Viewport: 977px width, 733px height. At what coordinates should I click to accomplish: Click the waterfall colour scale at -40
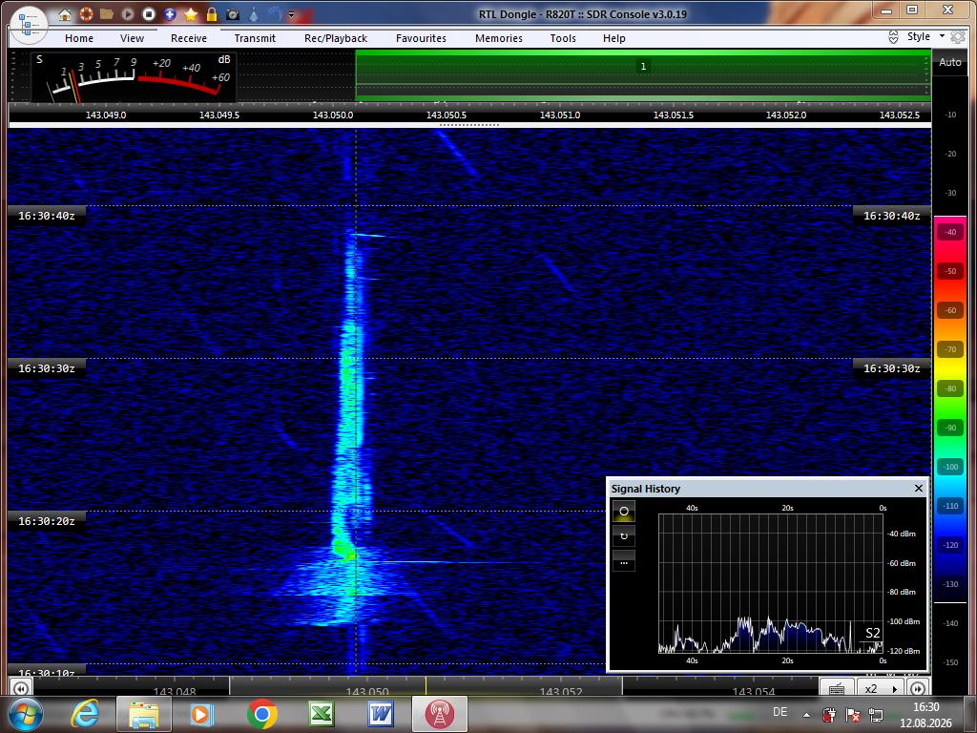click(950, 232)
